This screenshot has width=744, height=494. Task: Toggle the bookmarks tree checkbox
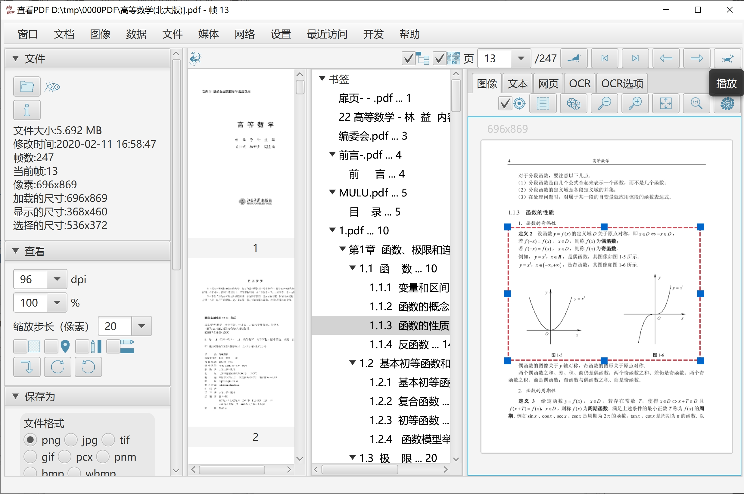(x=409, y=59)
